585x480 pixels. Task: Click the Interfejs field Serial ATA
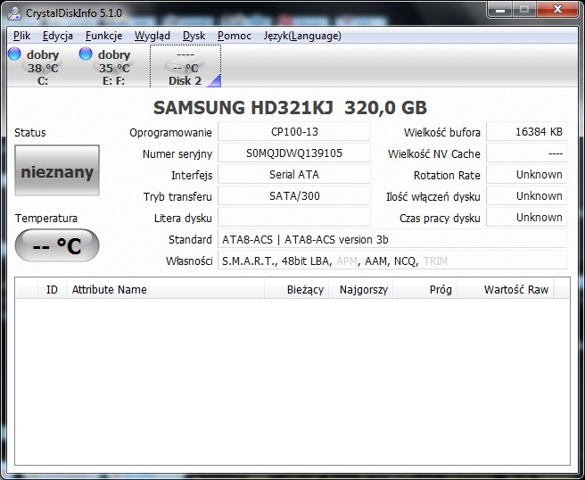[294, 174]
